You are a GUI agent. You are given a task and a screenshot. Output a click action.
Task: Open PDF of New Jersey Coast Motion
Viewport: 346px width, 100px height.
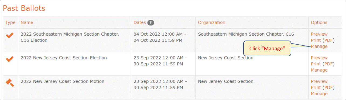[328, 88]
